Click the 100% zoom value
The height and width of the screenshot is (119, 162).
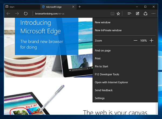click(143, 41)
